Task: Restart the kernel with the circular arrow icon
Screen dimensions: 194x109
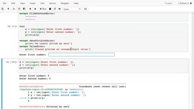Action: (x=55, y=9)
